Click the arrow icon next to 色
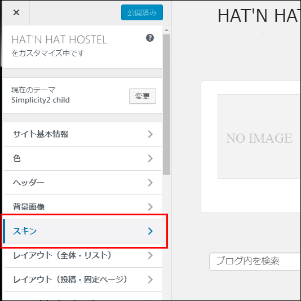Viewport: 301px width, 301px height. [x=150, y=158]
